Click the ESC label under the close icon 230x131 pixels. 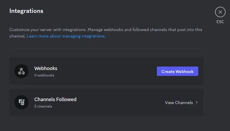[x=220, y=22]
